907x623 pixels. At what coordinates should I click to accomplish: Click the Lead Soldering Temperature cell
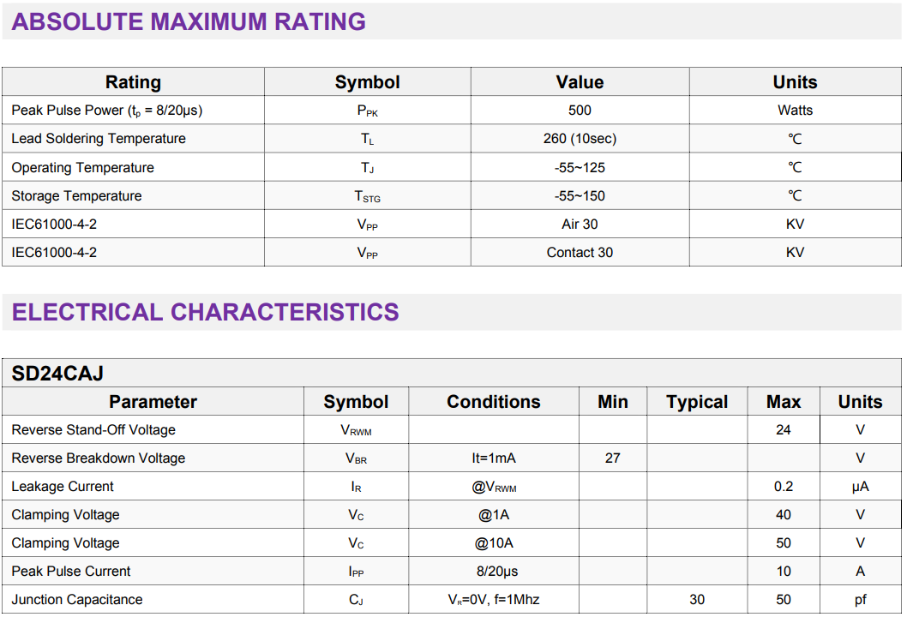click(x=99, y=139)
